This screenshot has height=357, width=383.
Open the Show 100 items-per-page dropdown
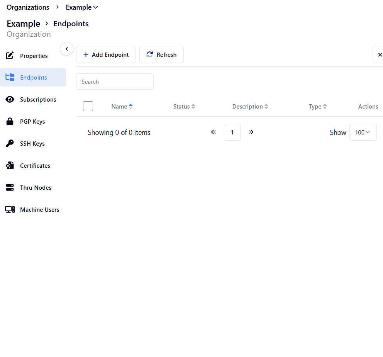363,132
